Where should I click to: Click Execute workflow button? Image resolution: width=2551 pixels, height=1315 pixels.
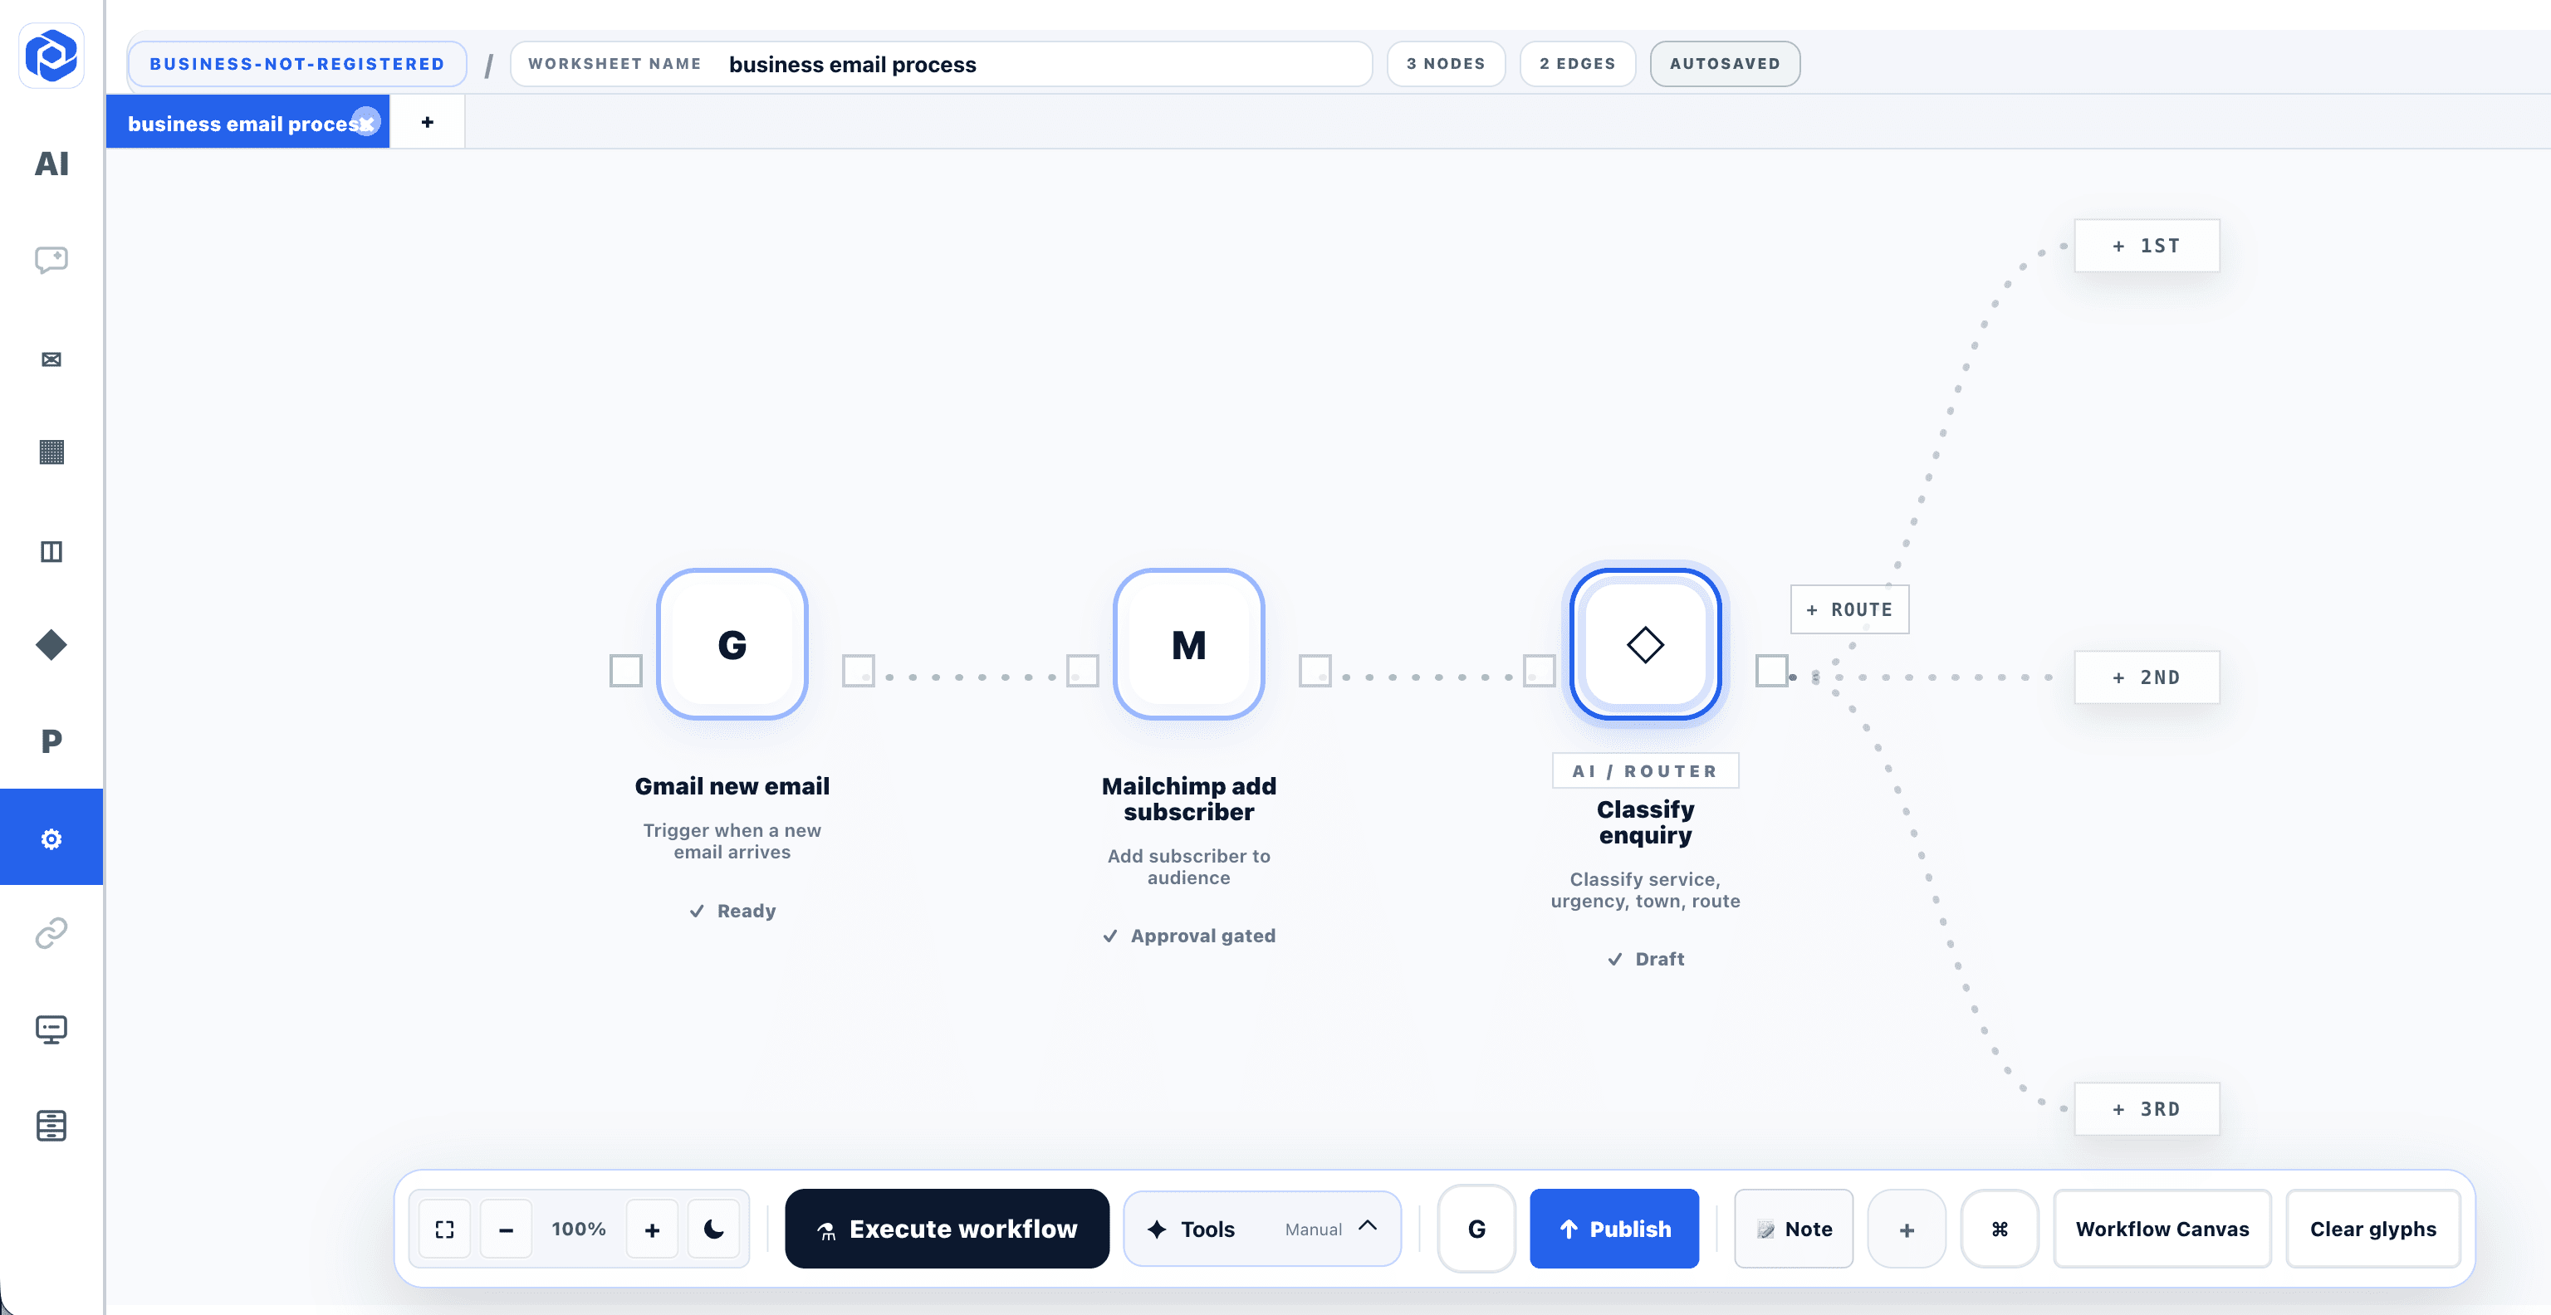(947, 1229)
